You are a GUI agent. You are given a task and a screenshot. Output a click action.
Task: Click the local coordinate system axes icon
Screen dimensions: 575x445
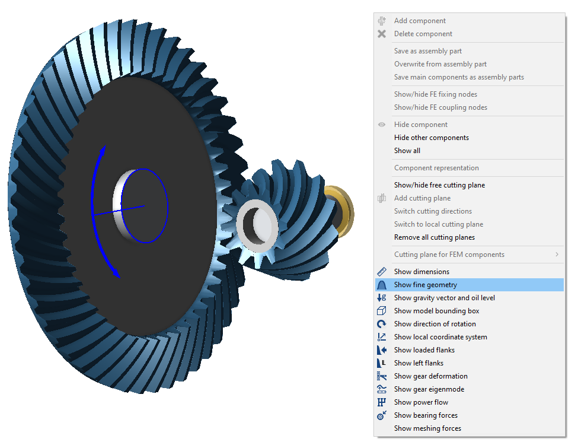tap(382, 337)
